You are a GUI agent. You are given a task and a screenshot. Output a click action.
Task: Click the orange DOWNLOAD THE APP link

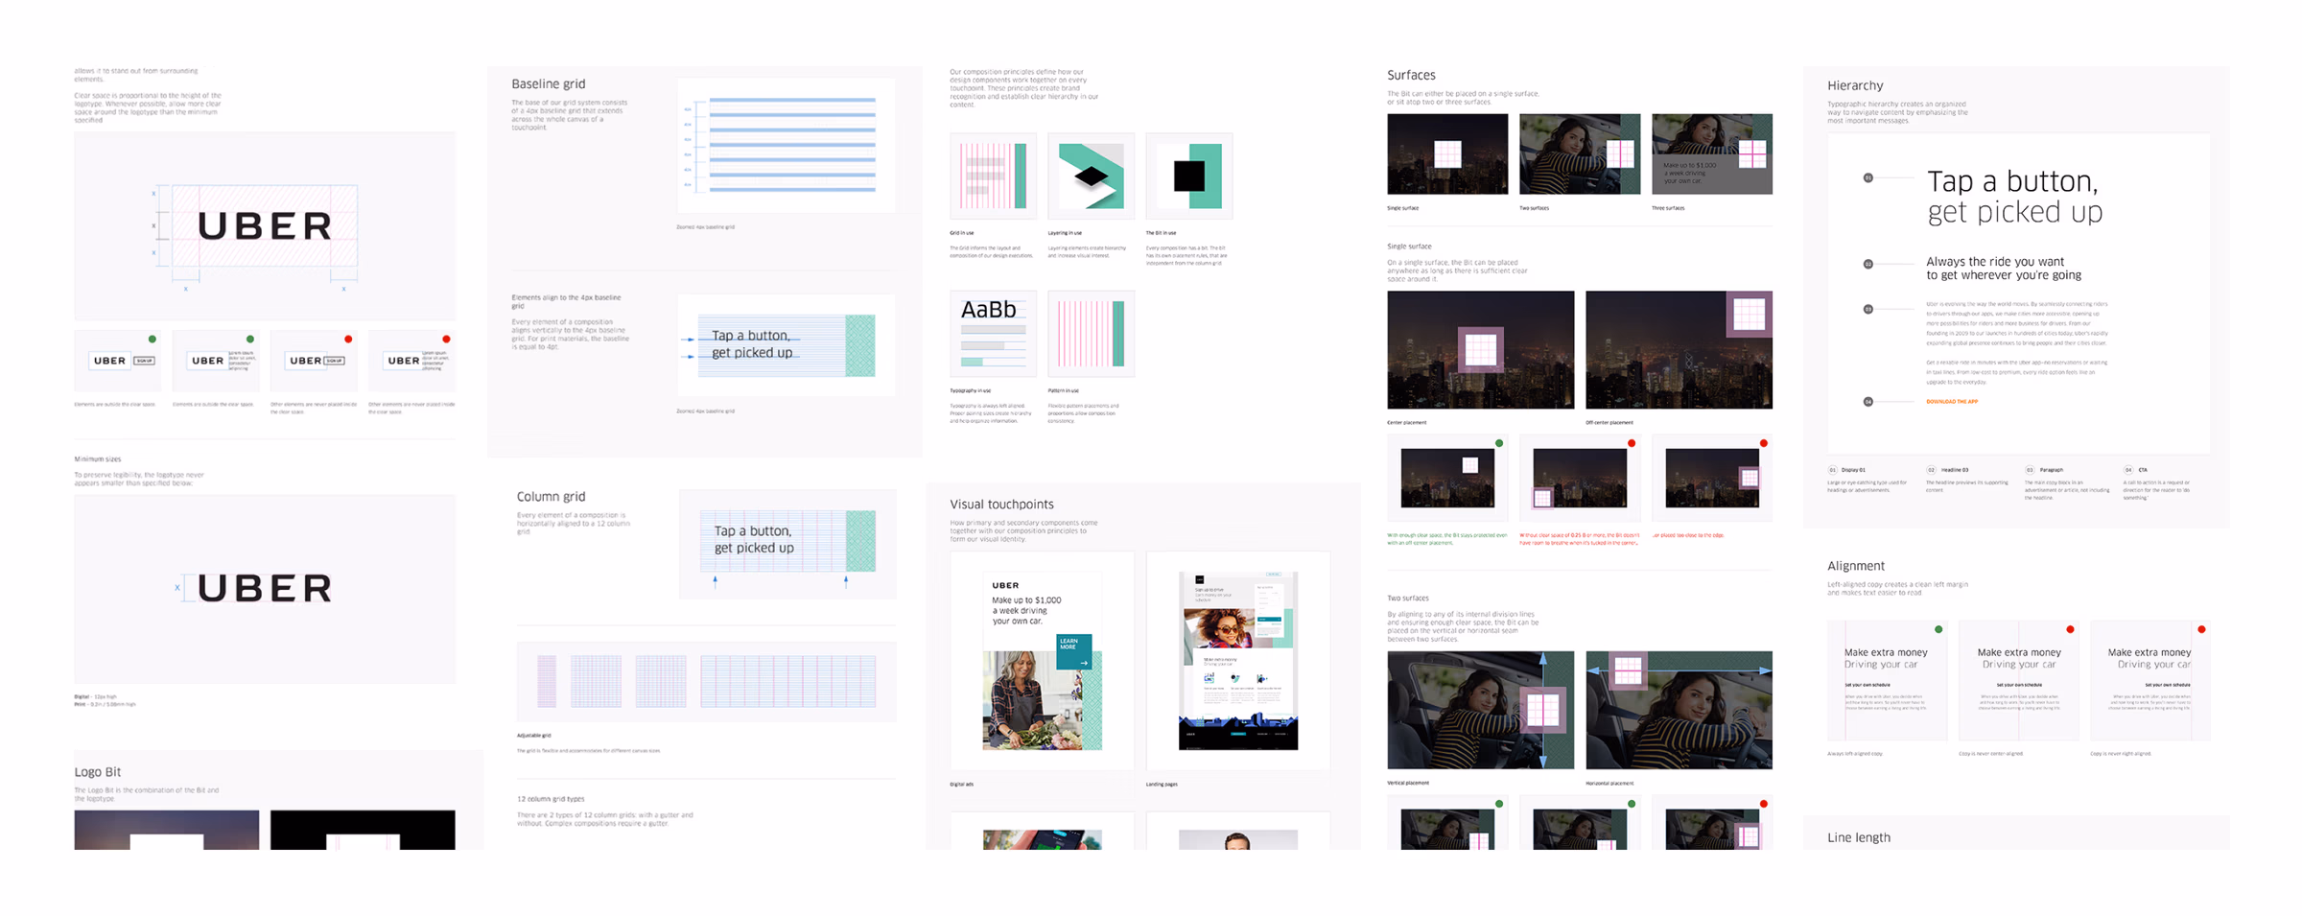pyautogui.click(x=1952, y=402)
